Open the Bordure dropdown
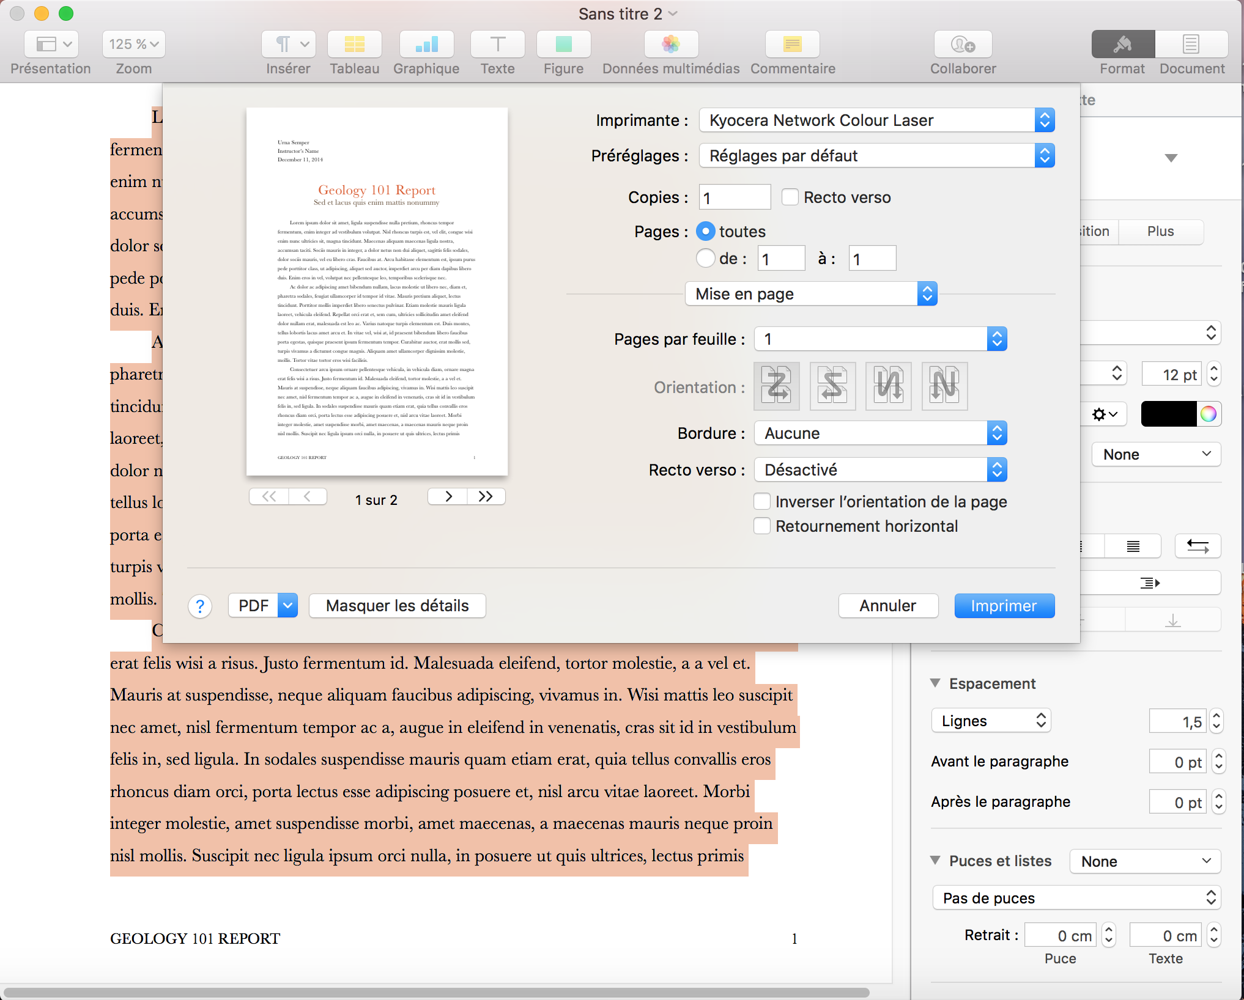Screen dimensions: 1244x1000 [x=881, y=433]
